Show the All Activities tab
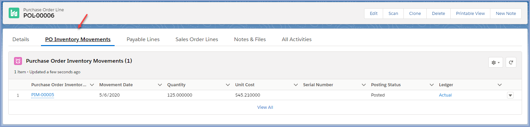This screenshot has height=127, width=530. tap(297, 39)
